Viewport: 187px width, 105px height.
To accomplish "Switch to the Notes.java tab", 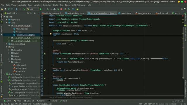I will pos(126,13).
